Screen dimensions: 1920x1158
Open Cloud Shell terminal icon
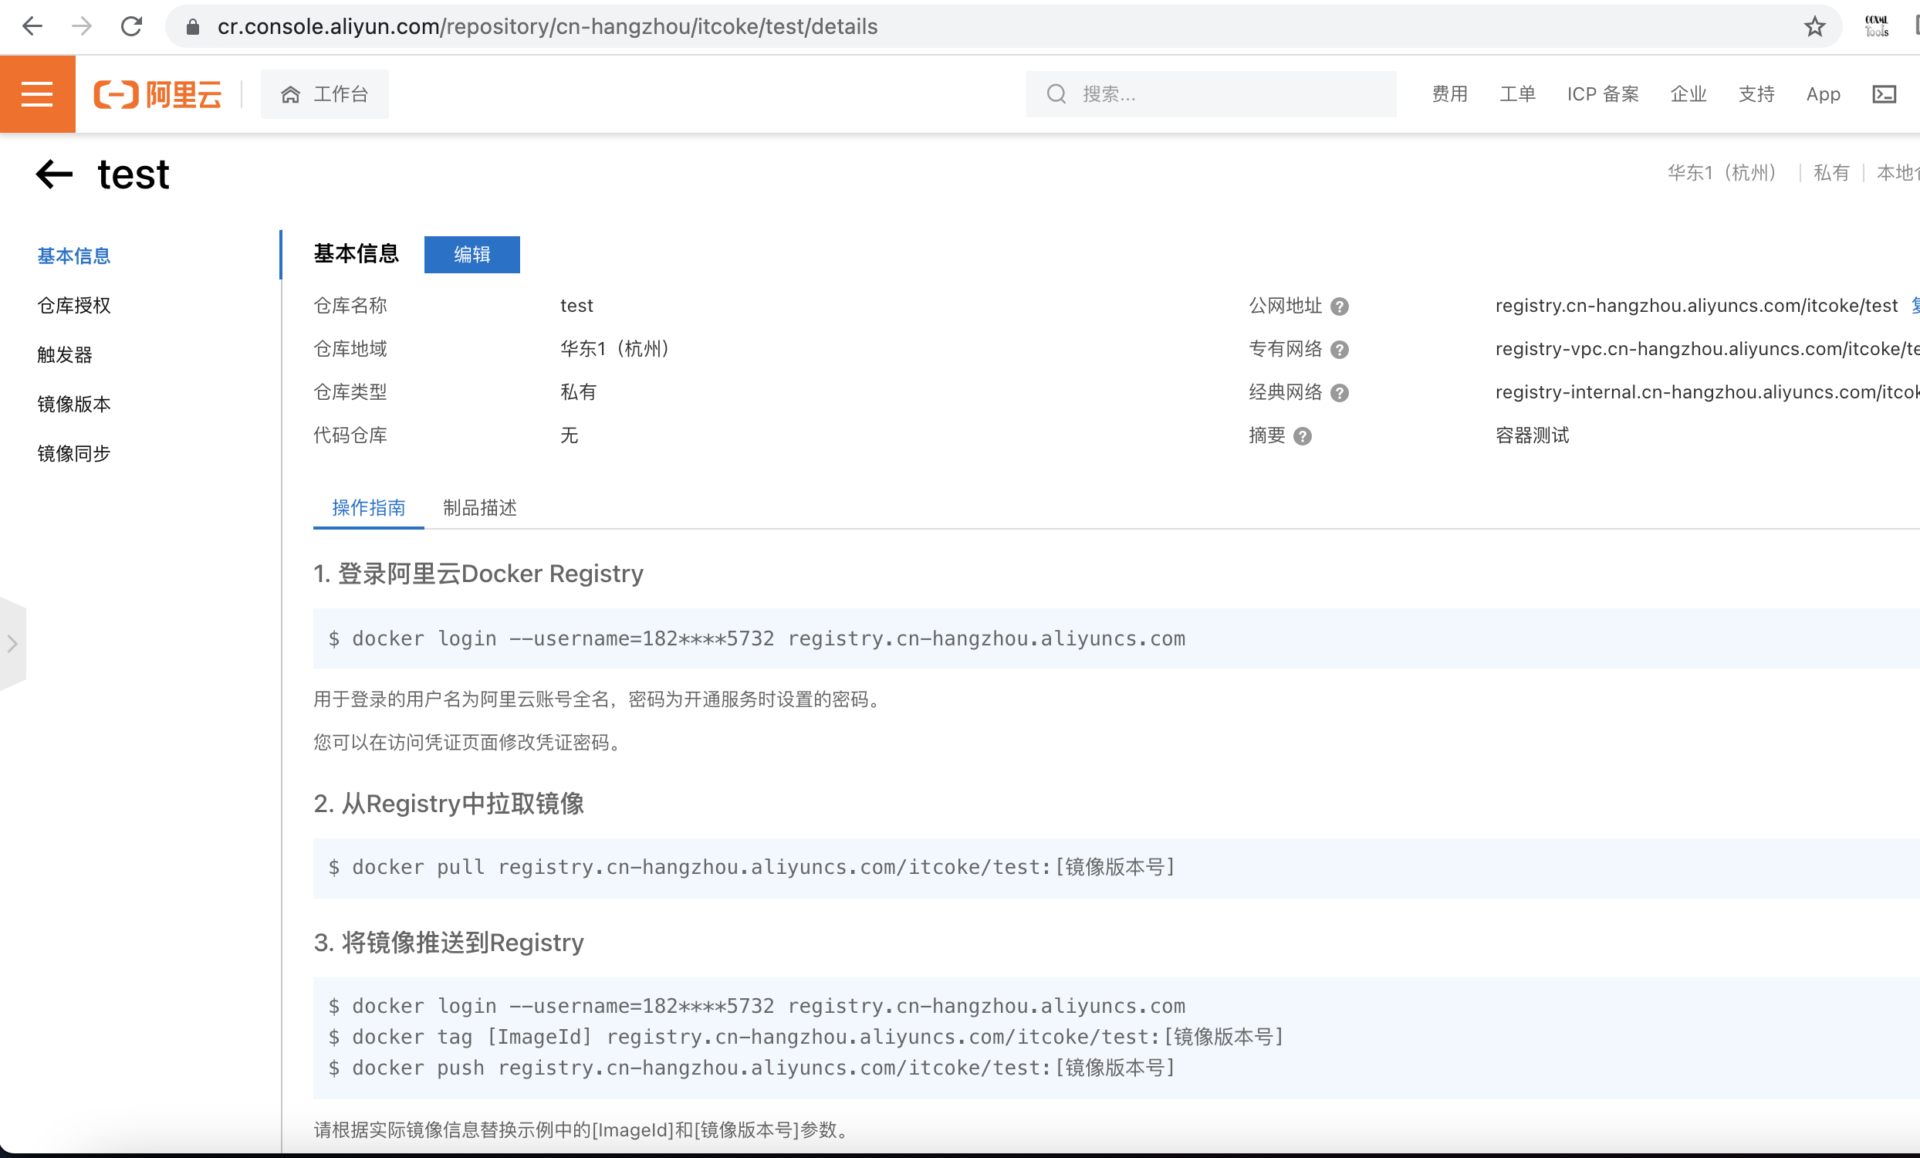[1884, 94]
